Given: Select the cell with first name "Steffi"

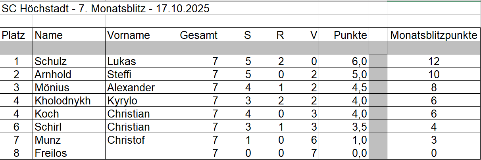Looking at the screenshot, I should tap(119, 75).
